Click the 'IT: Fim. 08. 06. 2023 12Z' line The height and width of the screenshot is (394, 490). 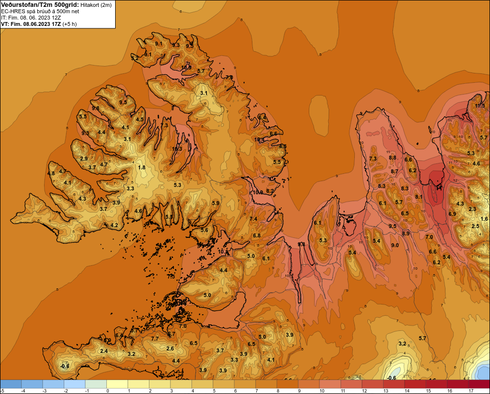tap(31, 18)
